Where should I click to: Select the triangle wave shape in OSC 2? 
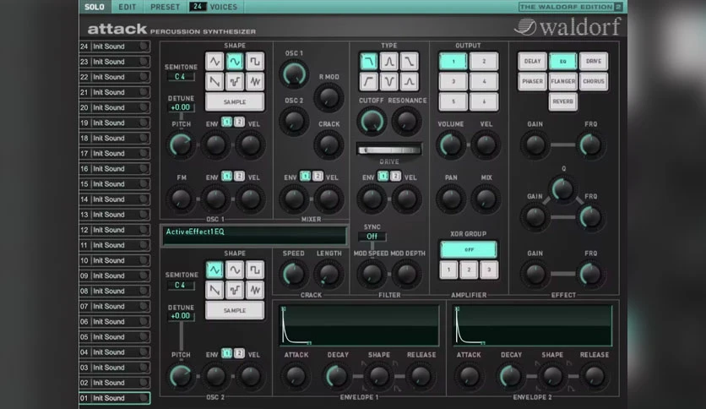(215, 270)
